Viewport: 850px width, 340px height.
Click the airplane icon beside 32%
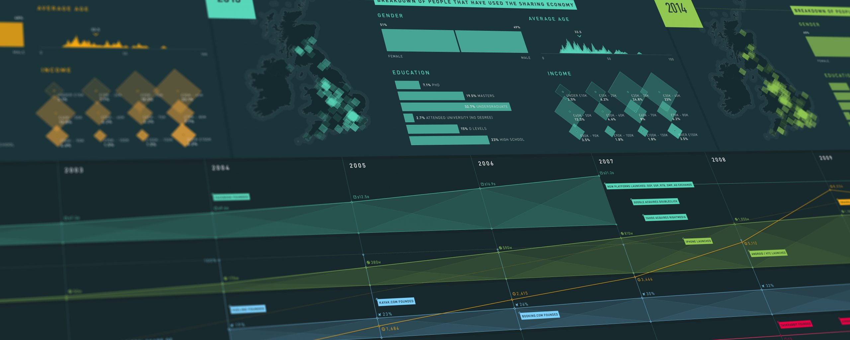[x=763, y=286]
